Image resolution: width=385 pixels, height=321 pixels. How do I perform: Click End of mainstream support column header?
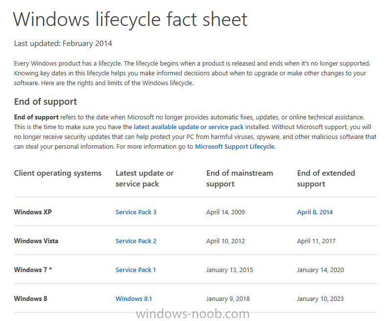click(240, 179)
